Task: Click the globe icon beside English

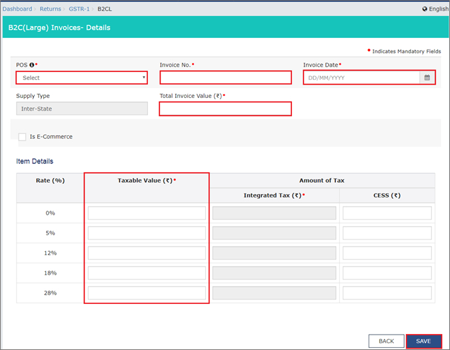Action: [x=425, y=9]
